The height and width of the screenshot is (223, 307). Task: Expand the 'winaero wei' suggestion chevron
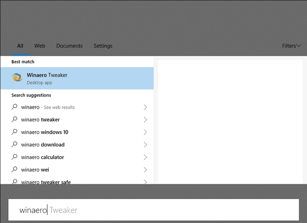pos(145,169)
